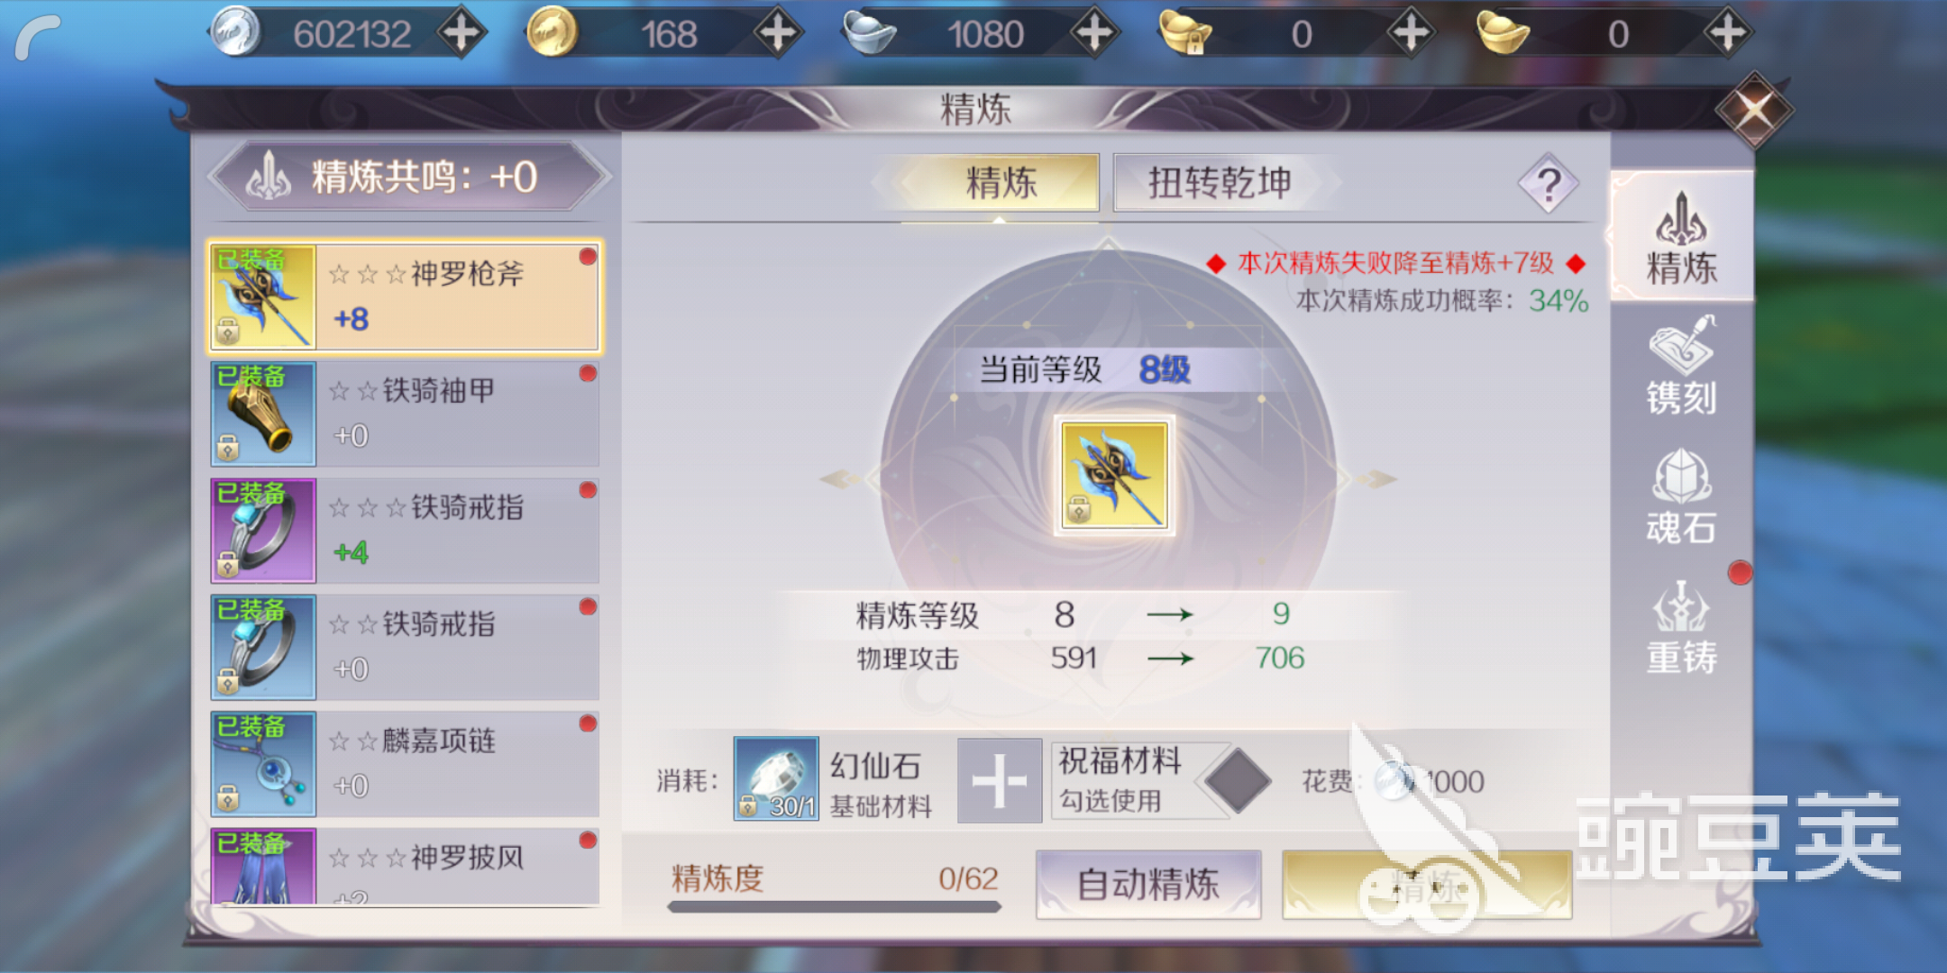Click plus next to 1080 silver ingots
The image size is (1947, 973).
[1094, 33]
